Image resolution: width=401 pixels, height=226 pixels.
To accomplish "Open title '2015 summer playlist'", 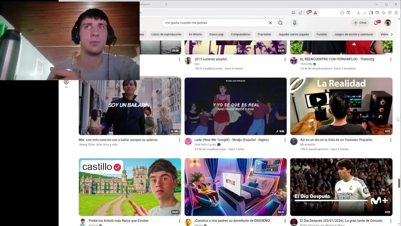I will [x=211, y=59].
